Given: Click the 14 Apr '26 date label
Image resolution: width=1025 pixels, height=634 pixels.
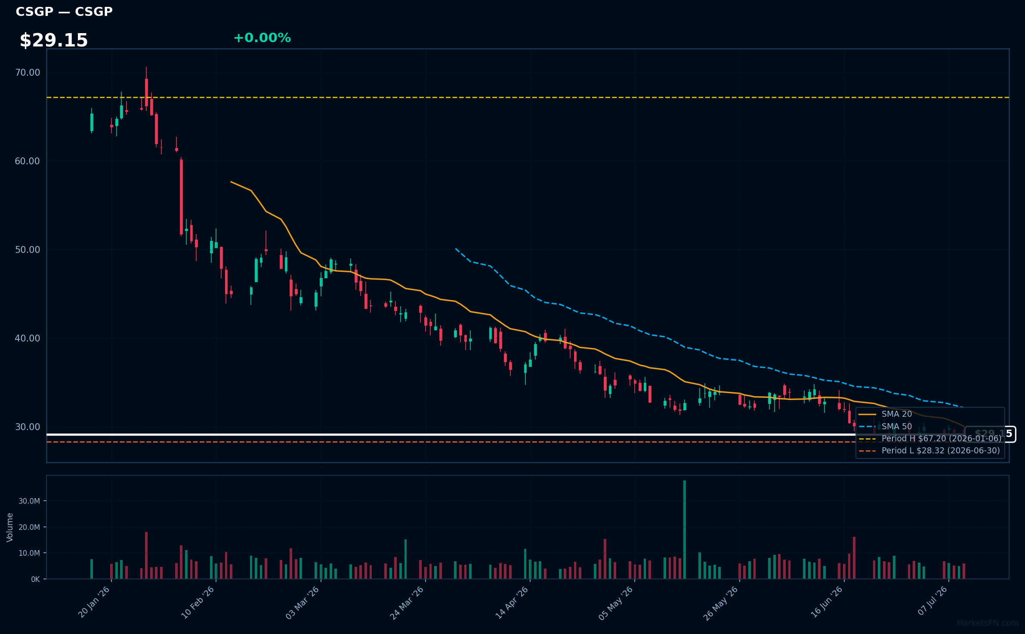Looking at the screenshot, I should click(512, 603).
